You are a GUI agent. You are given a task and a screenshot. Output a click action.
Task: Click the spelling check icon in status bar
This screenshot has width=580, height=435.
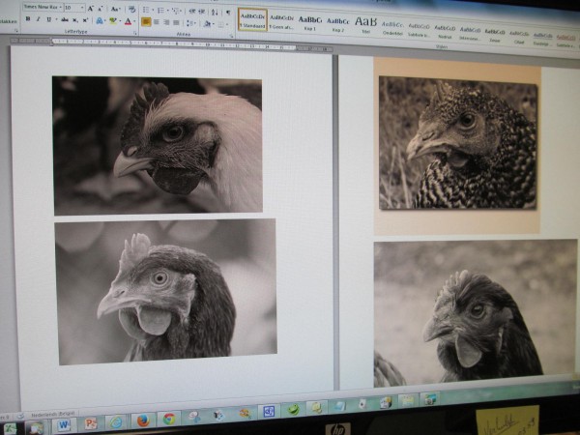20,416
